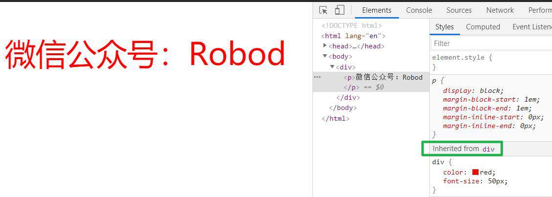The height and width of the screenshot is (197, 552).
Task: Click the display: block declaration
Action: pos(473,91)
